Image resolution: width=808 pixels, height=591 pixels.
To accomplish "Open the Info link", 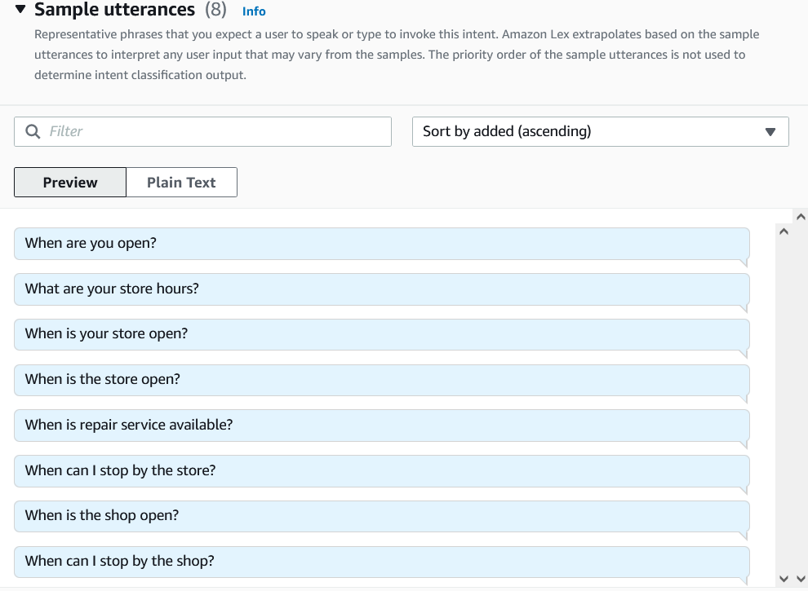I will (254, 11).
